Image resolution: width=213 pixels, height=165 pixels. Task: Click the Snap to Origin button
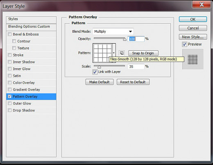coord(143,53)
